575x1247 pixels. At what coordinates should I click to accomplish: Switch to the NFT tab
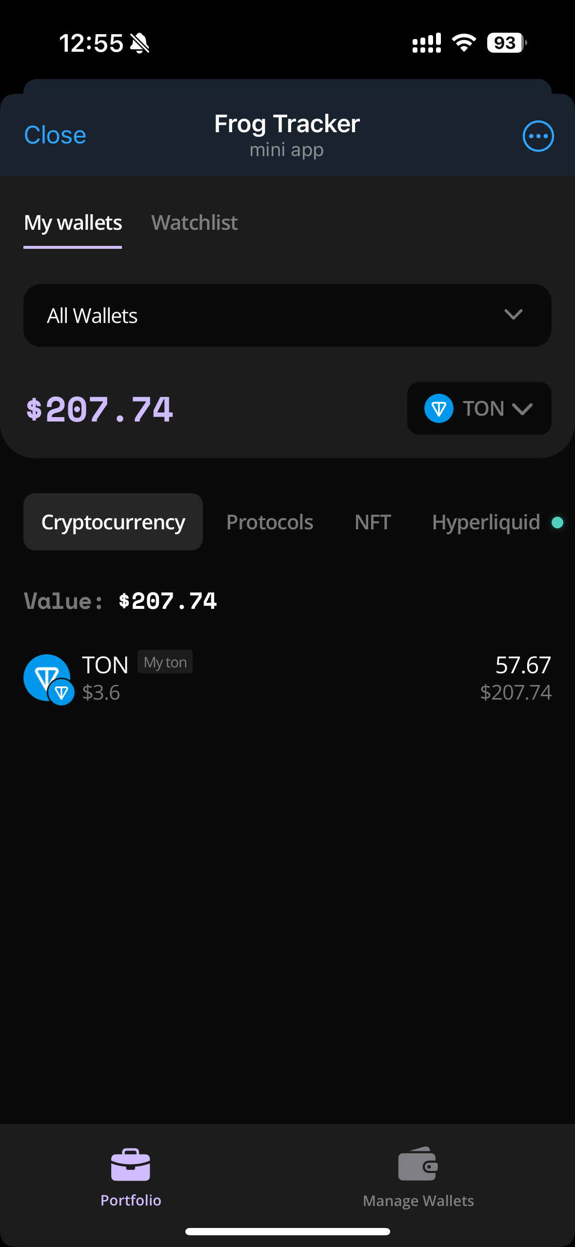(373, 522)
